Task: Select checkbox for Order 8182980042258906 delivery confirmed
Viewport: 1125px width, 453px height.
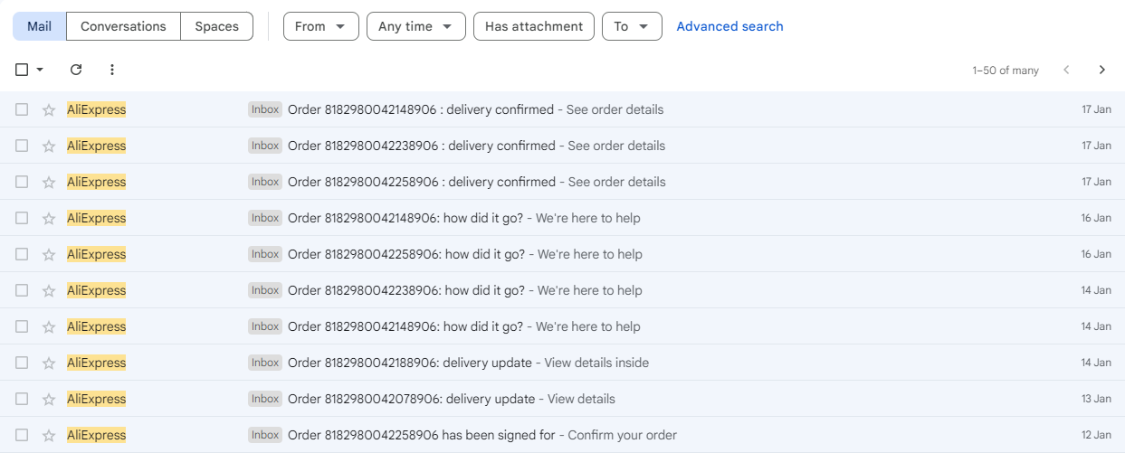Action: tap(22, 182)
